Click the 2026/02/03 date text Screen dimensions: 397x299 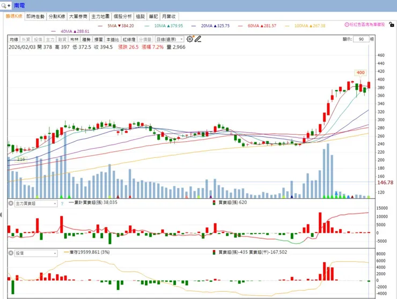(x=22, y=47)
